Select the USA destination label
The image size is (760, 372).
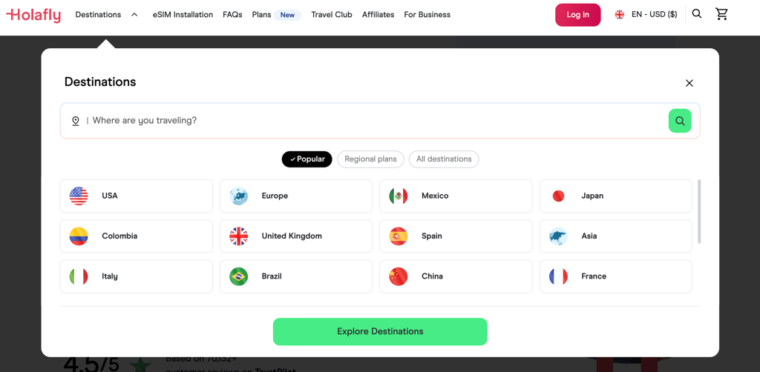[110, 196]
